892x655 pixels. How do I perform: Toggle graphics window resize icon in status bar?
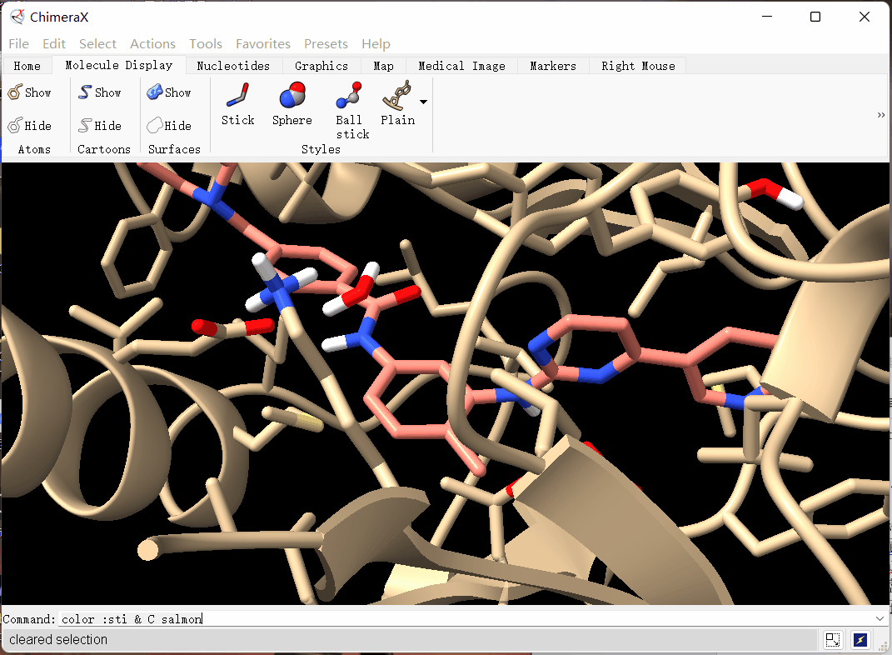pyautogui.click(x=832, y=640)
